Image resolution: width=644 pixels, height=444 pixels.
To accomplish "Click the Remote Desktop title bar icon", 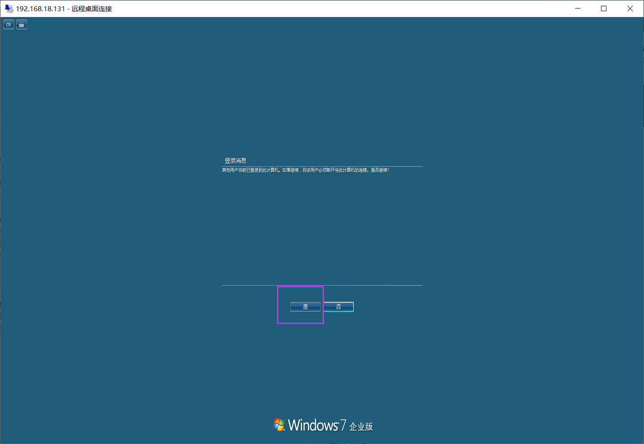I will click(9, 9).
